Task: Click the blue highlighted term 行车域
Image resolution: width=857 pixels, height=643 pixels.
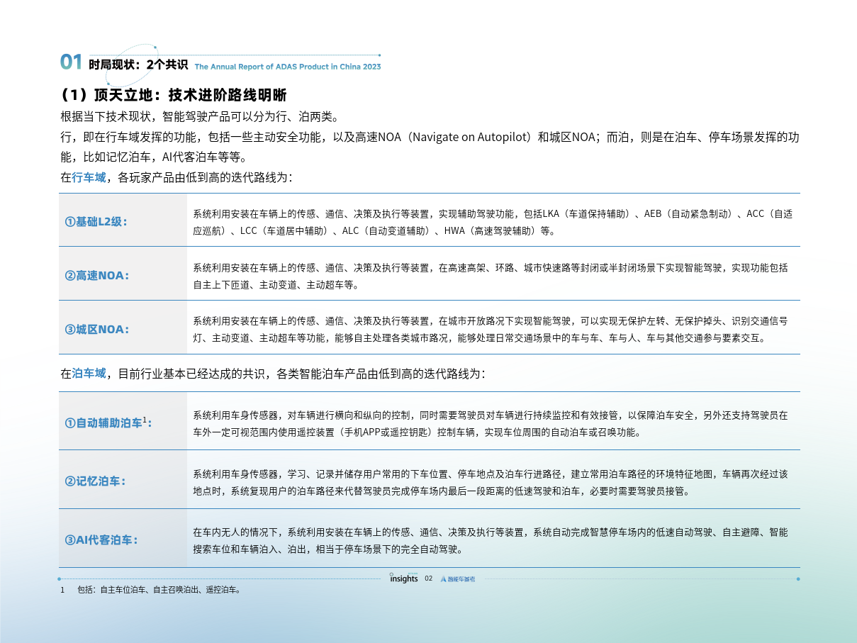Action: pos(89,177)
